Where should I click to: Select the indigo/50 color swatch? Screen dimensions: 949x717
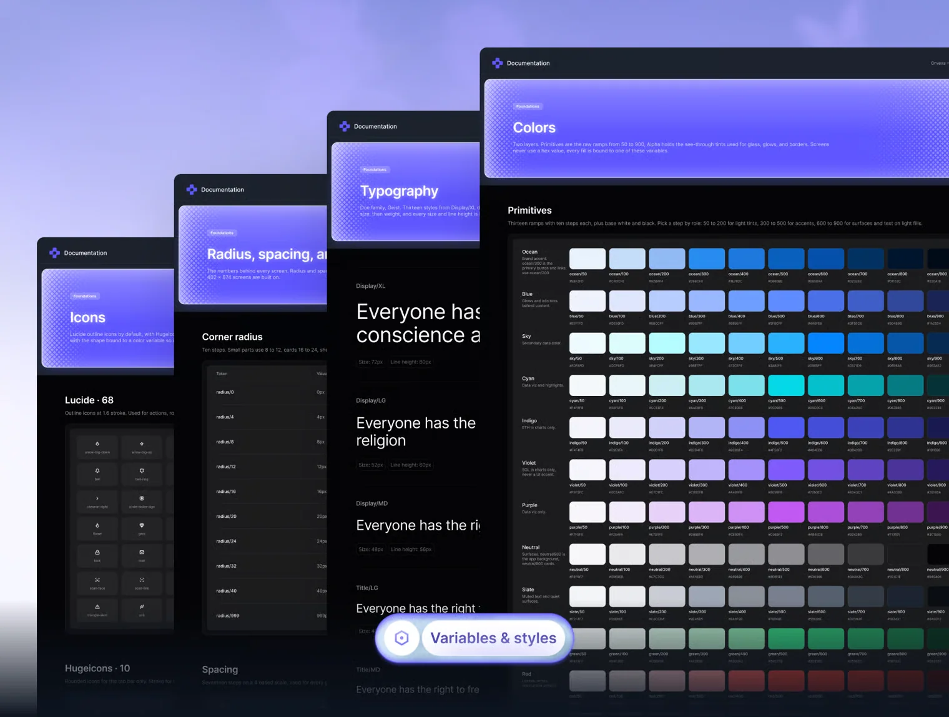588,428
